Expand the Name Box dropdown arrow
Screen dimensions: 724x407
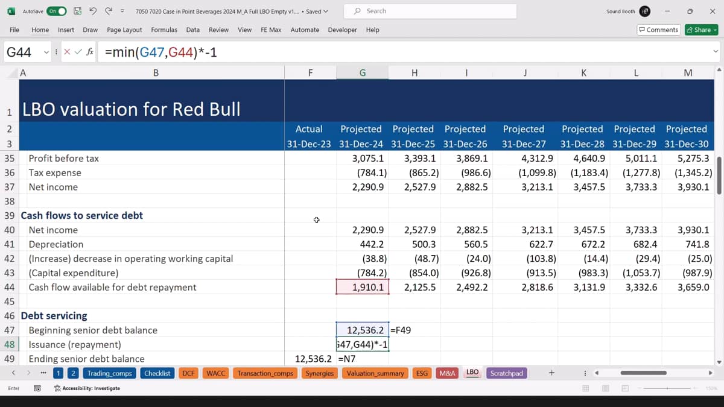pyautogui.click(x=46, y=52)
